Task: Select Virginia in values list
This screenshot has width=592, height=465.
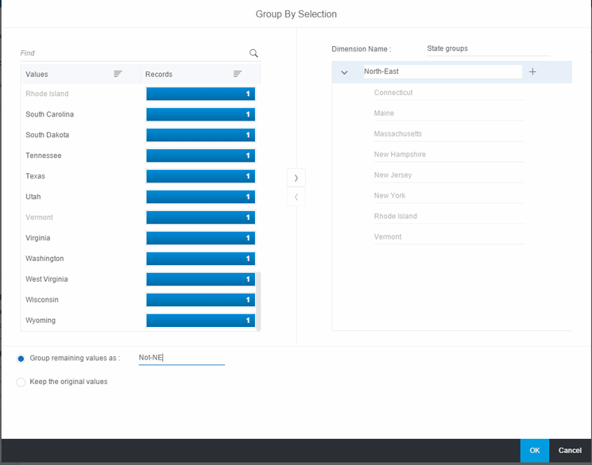Action: (38, 238)
